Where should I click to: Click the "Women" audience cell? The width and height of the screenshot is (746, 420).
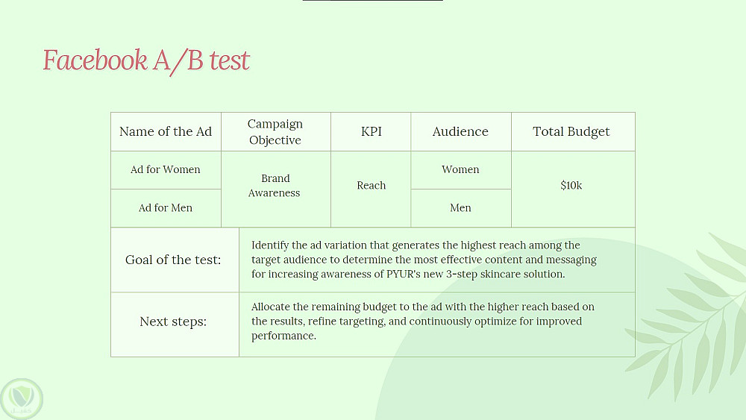click(x=460, y=170)
